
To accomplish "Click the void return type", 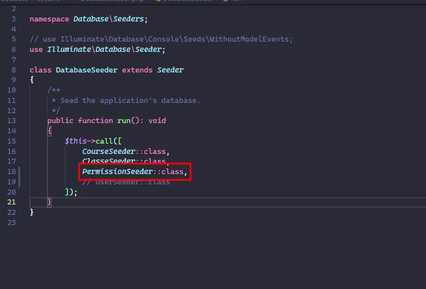I will coord(157,120).
